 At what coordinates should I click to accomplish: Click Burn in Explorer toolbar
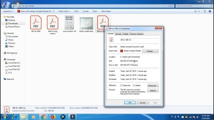(95, 11)
